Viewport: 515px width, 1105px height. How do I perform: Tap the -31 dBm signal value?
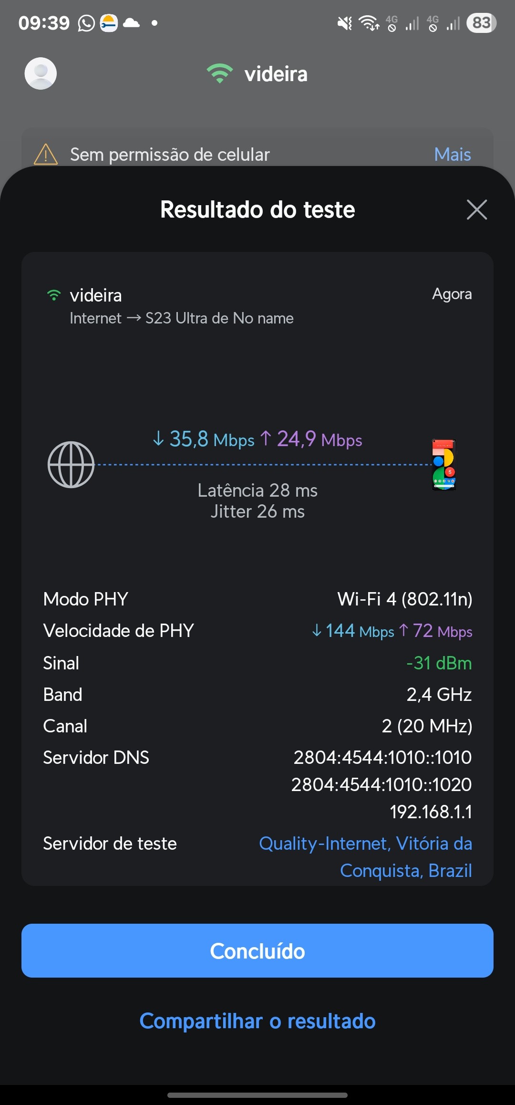tap(439, 663)
